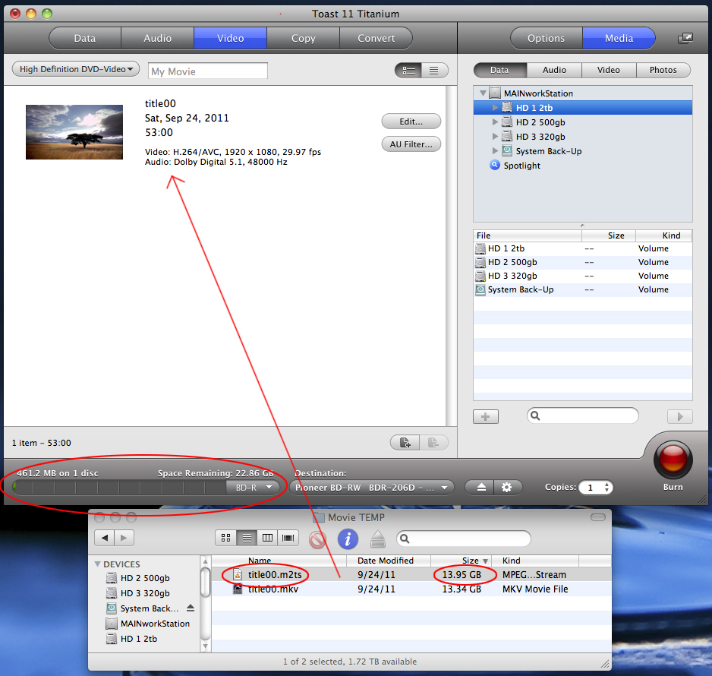
Task: Expand System Back-Up in Media tree
Action: 495,151
